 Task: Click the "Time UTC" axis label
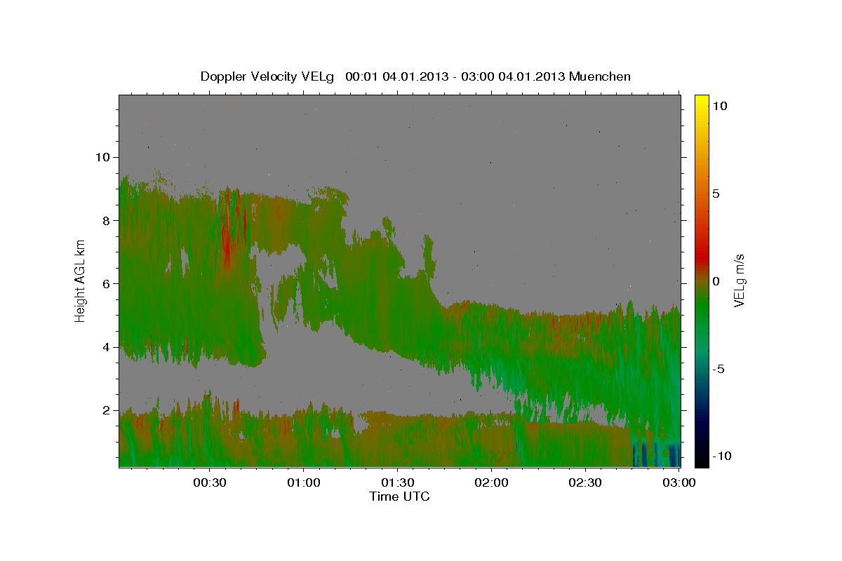[399, 496]
